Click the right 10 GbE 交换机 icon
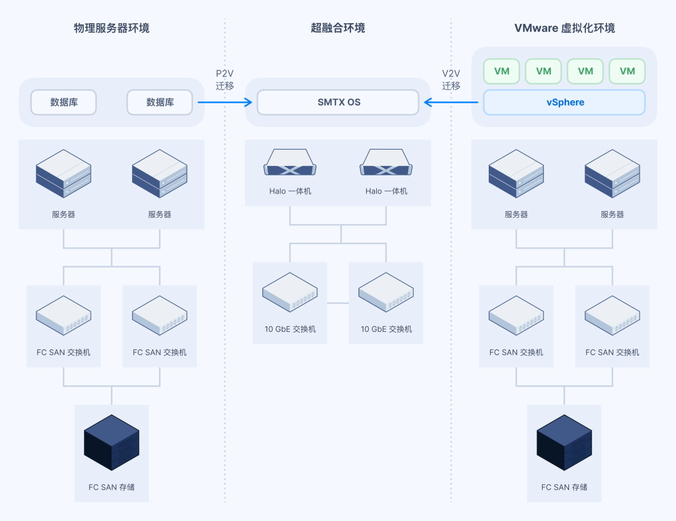Image resolution: width=676 pixels, height=521 pixels. tap(386, 292)
